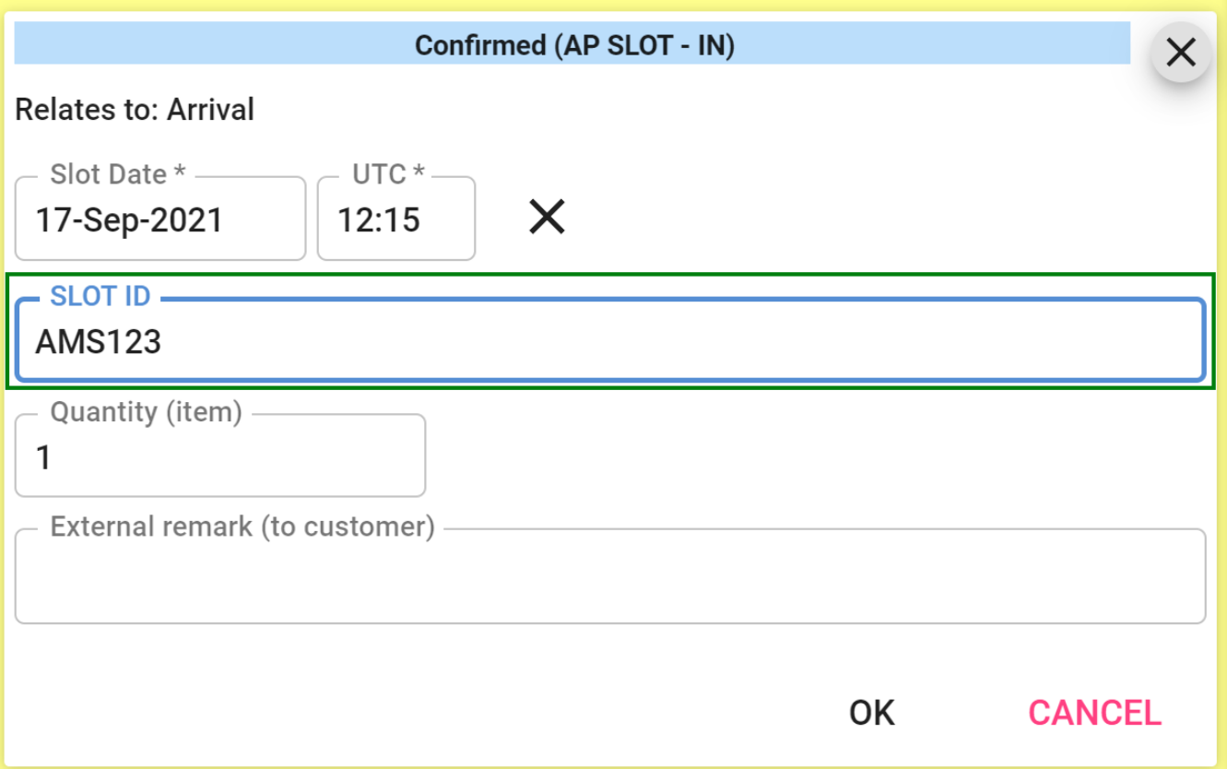Click the 17-Sep-2021 date value

point(129,220)
